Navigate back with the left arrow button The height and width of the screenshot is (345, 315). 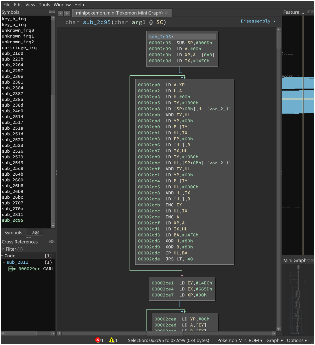point(61,13)
